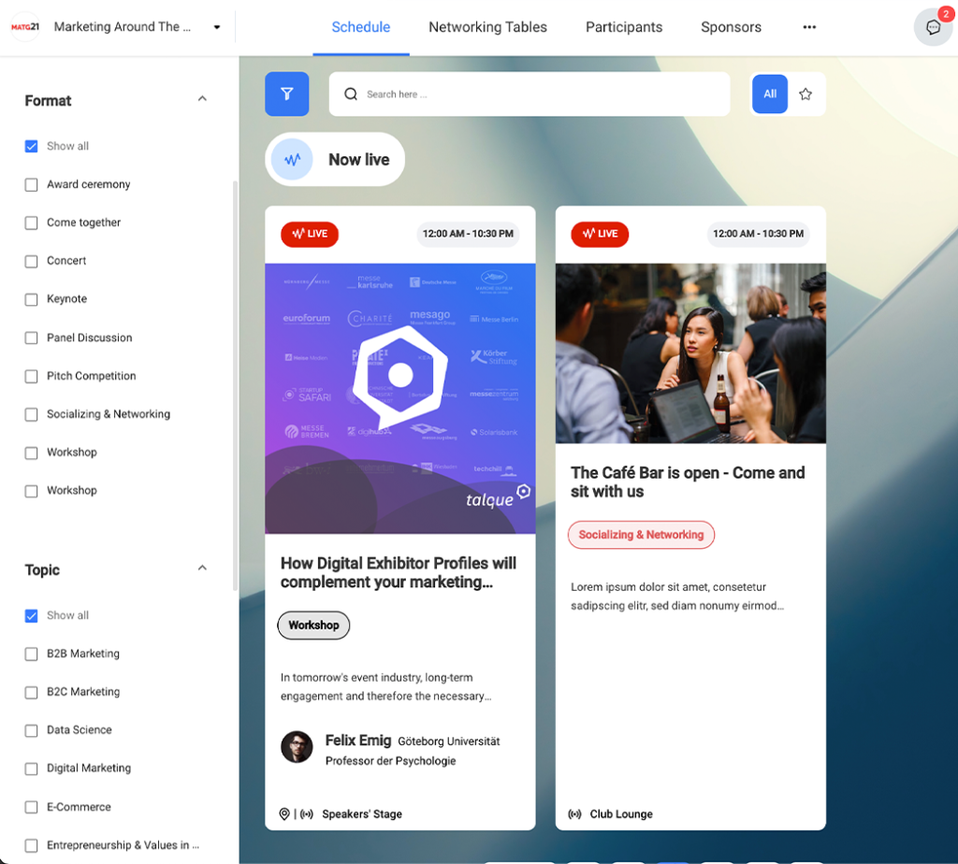The width and height of the screenshot is (958, 864).
Task: Go to the Participants tab
Action: click(624, 27)
